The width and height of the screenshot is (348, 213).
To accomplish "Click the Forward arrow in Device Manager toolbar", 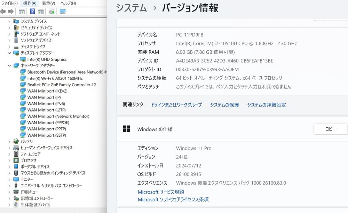I will 11,11.
